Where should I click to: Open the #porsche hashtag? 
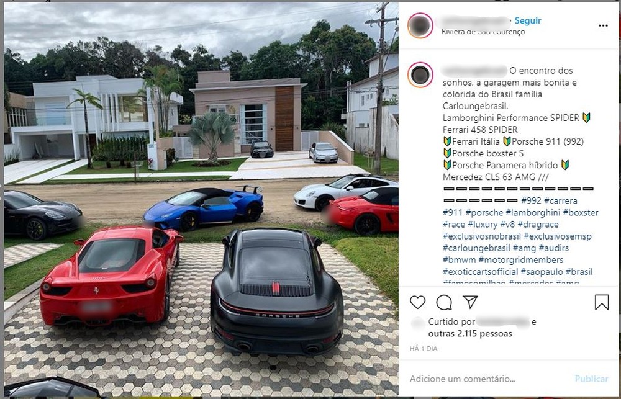coord(484,213)
